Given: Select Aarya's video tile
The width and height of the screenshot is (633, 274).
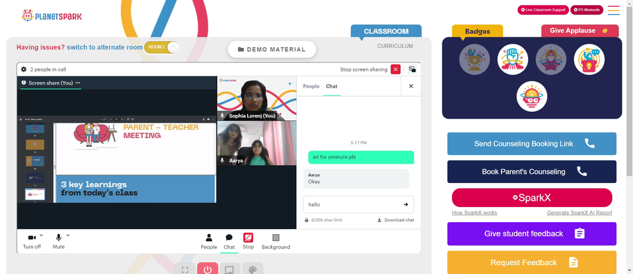Looking at the screenshot, I should click(257, 143).
